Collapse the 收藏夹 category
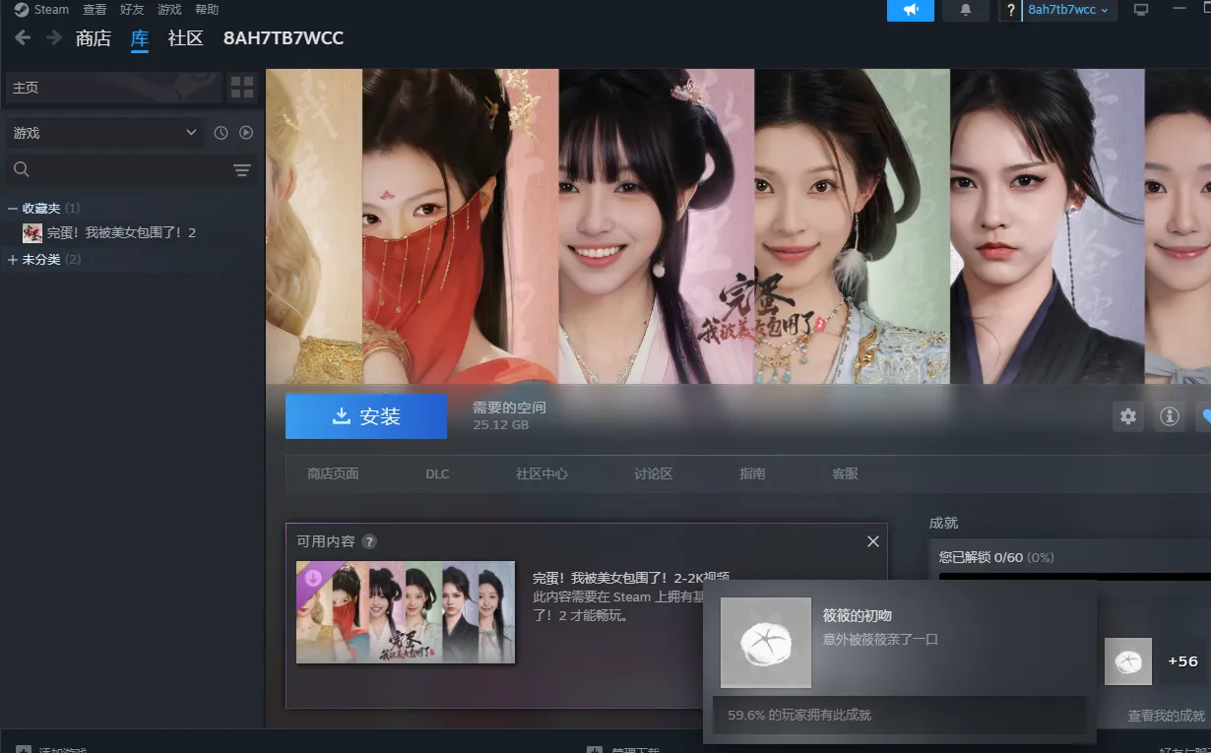This screenshot has width=1211, height=753. coord(13,209)
